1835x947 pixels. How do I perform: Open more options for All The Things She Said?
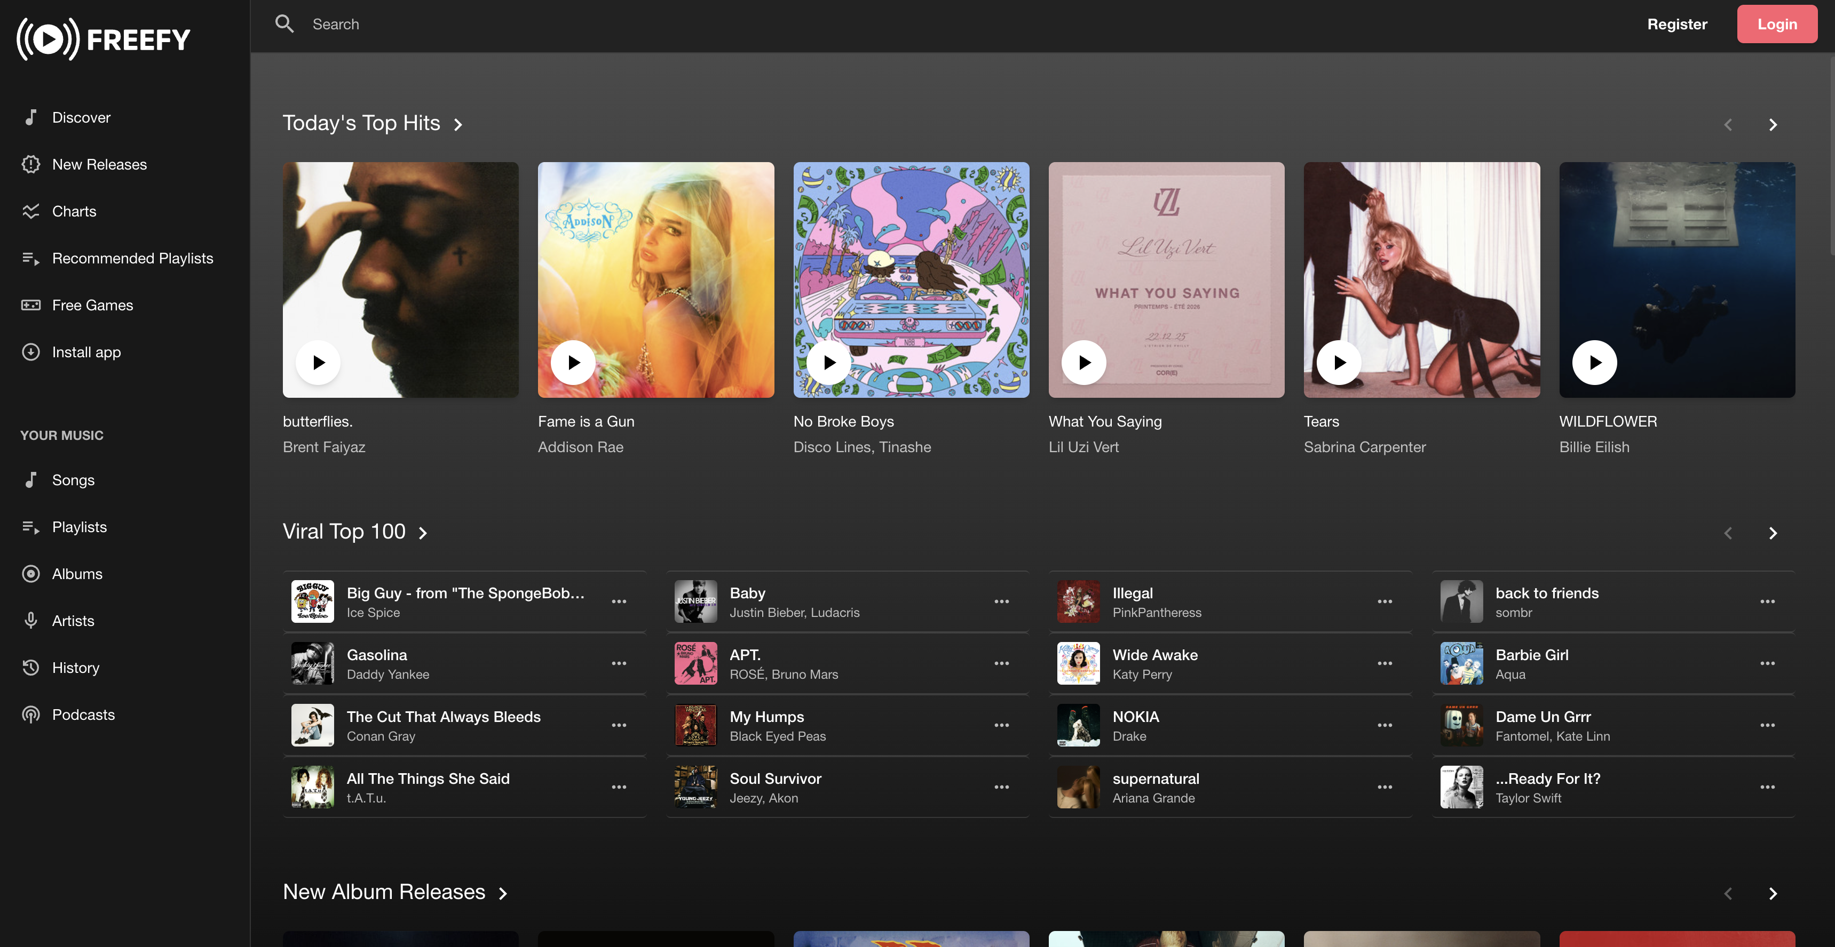click(619, 788)
